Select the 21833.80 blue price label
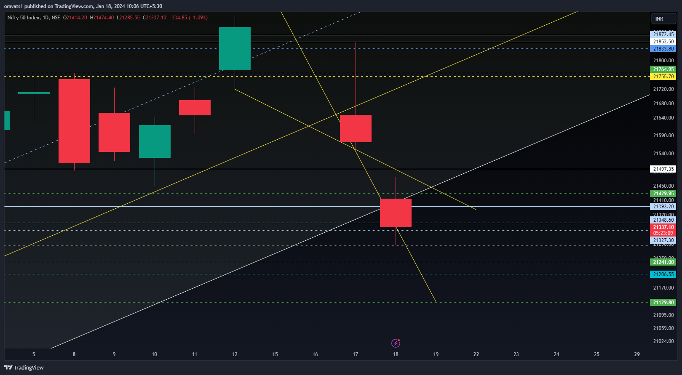This screenshot has width=682, height=375. point(663,49)
